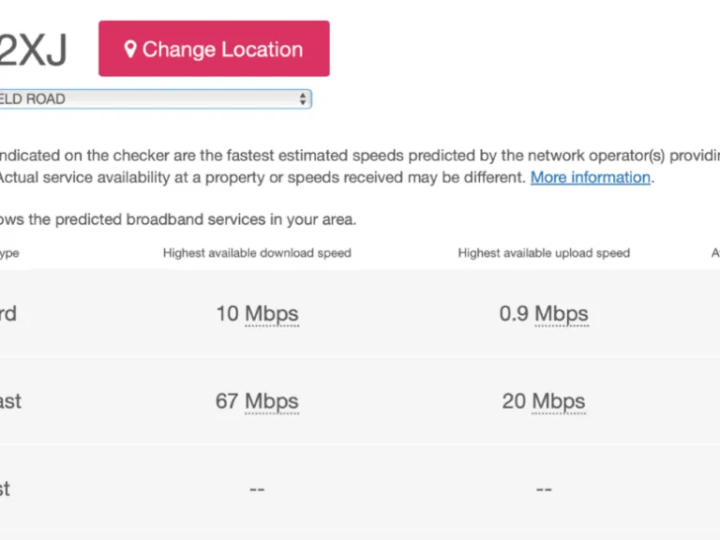Click the Highest available upload speed header

(x=544, y=253)
